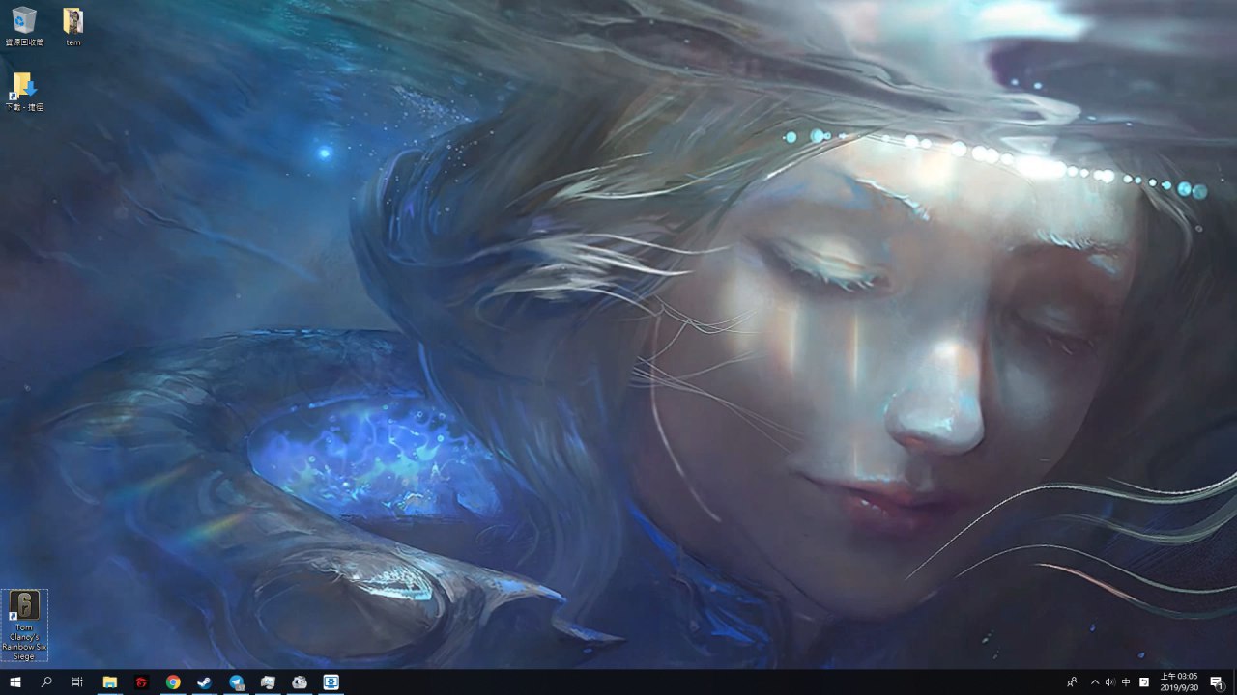The height and width of the screenshot is (695, 1237).
Task: Expand the hidden system tray icons chevron
Action: click(x=1095, y=682)
